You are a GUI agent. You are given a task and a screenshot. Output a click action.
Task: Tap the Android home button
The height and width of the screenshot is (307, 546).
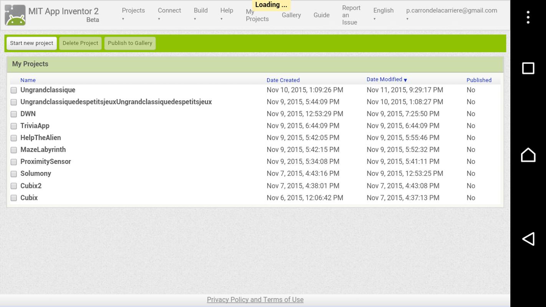(528, 155)
